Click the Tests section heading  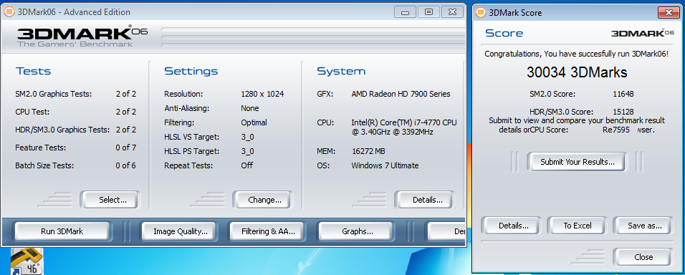click(x=33, y=71)
